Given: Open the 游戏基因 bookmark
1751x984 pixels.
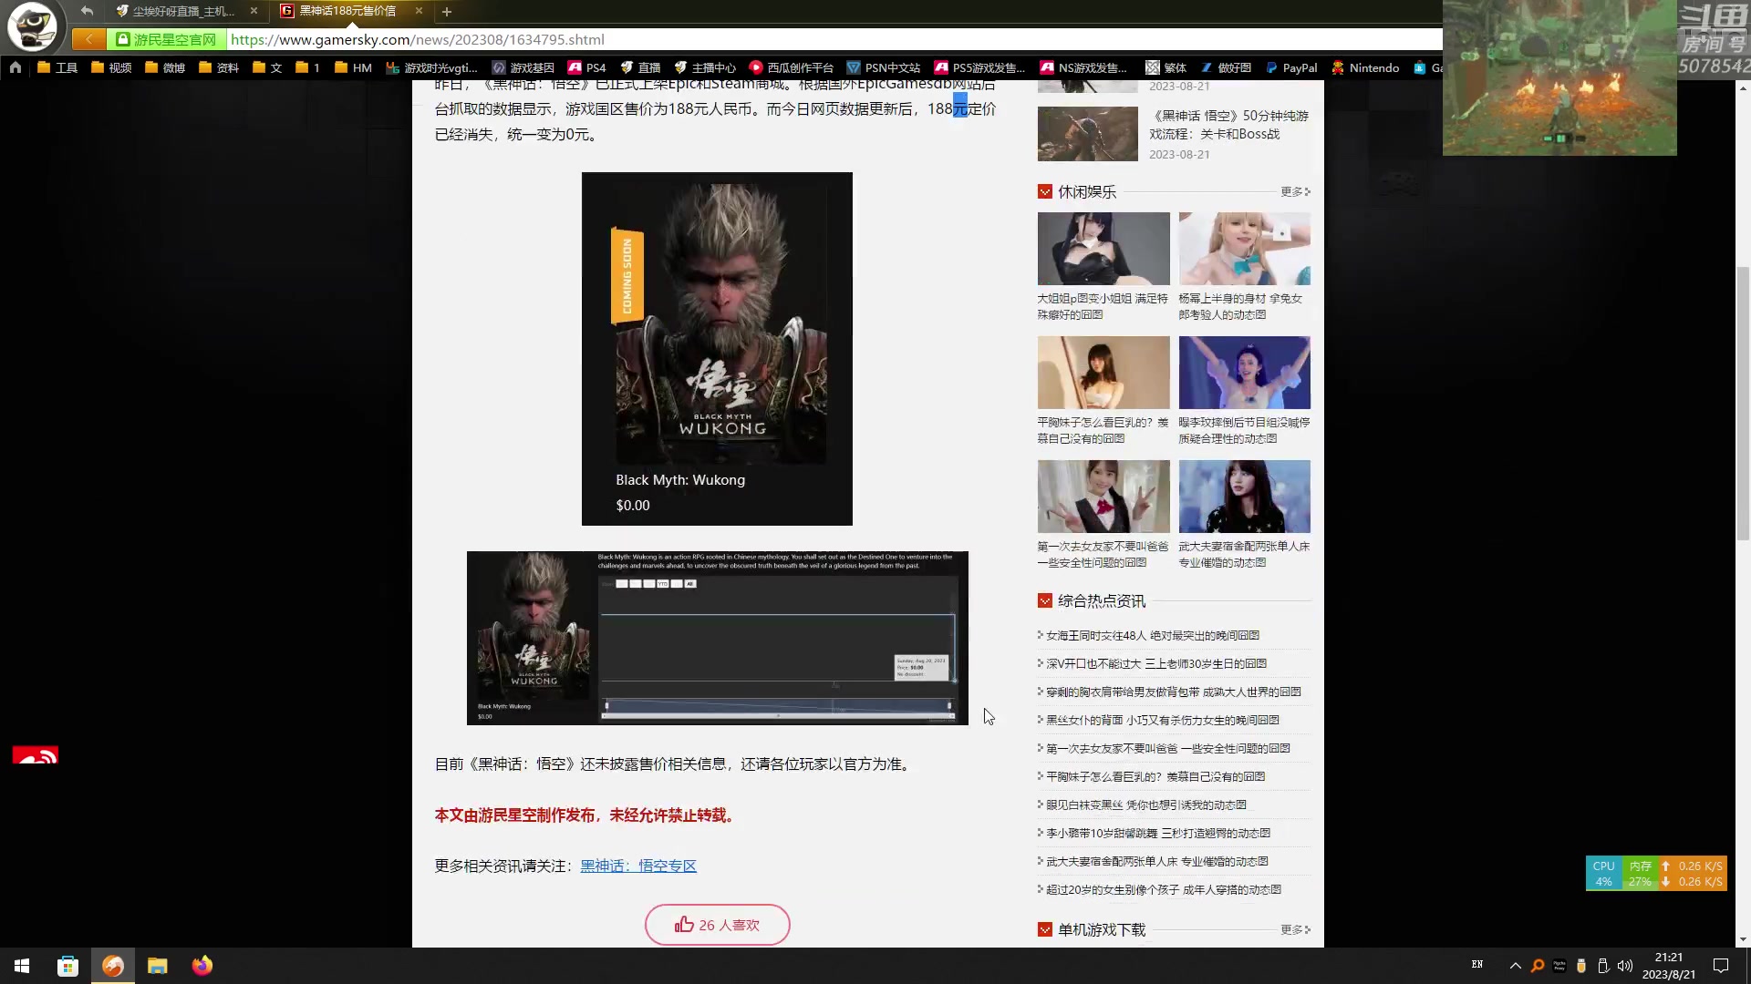Looking at the screenshot, I should 523,67.
